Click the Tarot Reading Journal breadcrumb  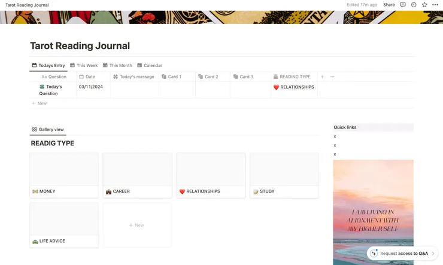27,5
